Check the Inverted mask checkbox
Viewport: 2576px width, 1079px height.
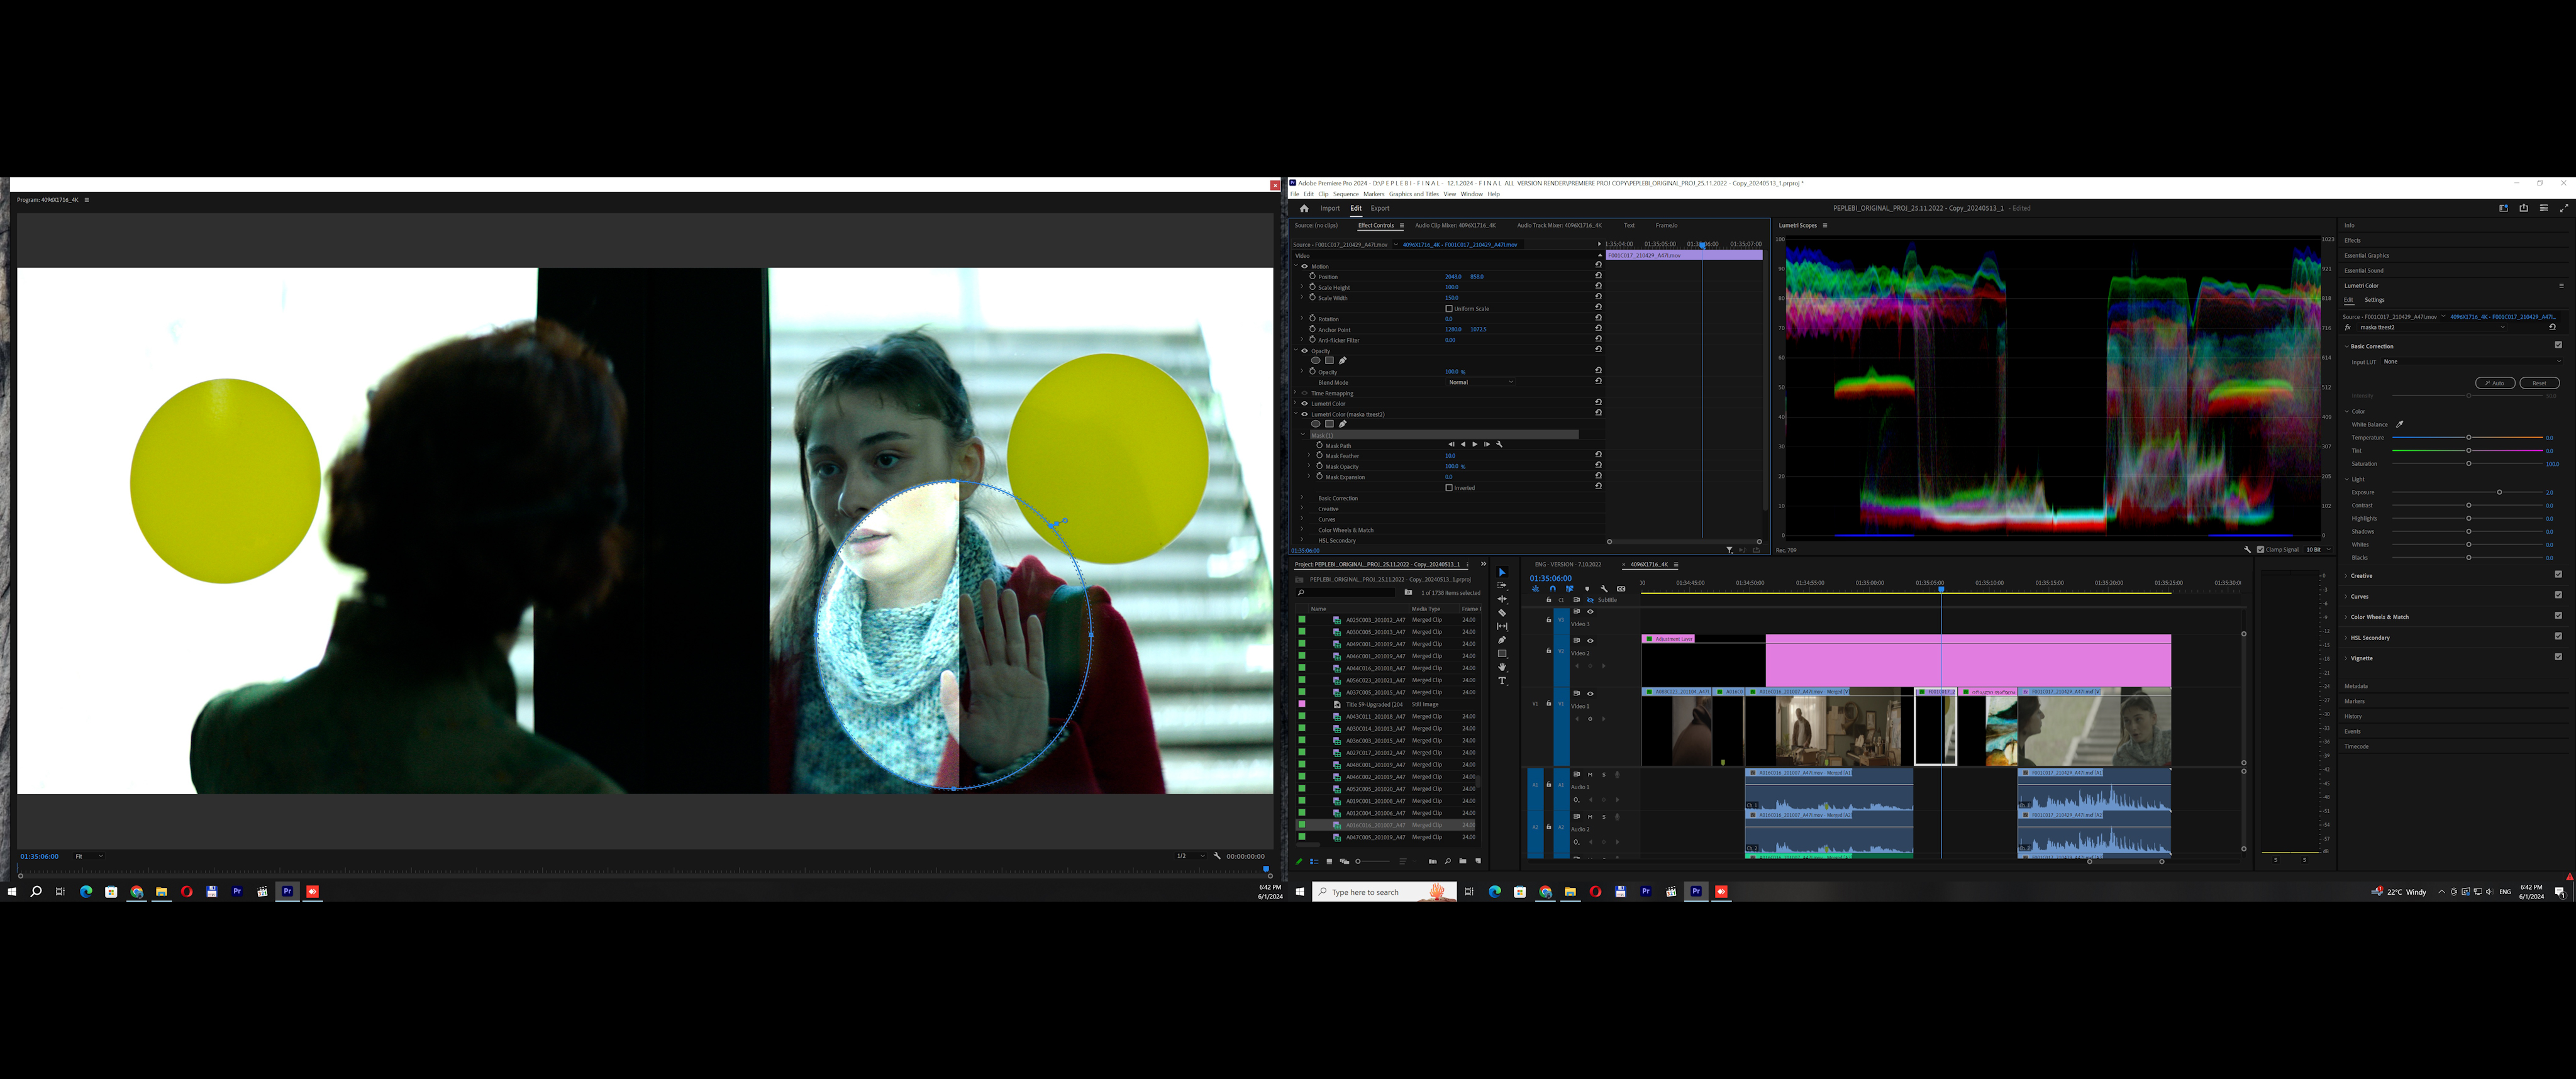click(x=1449, y=488)
